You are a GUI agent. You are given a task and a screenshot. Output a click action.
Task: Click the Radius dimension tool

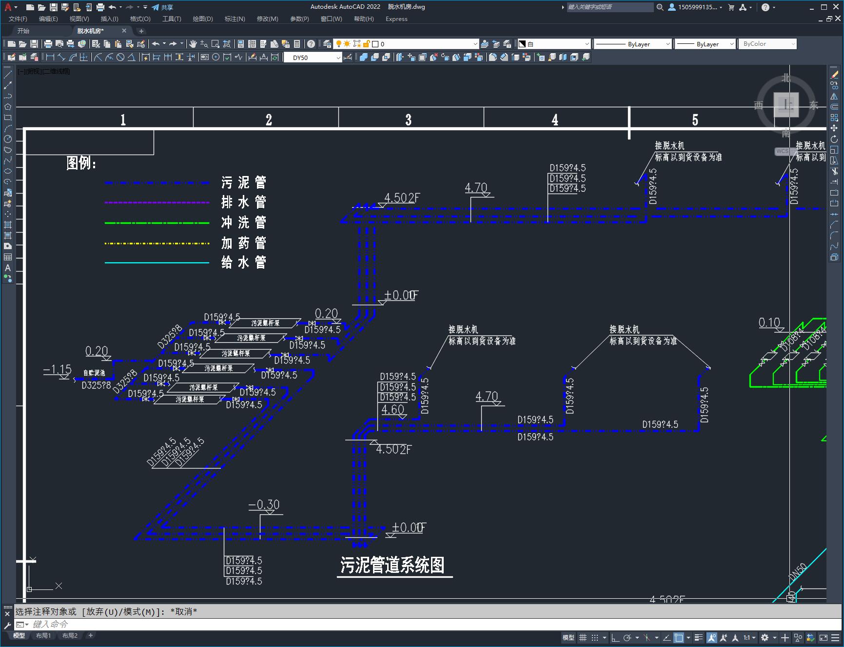tap(98, 57)
